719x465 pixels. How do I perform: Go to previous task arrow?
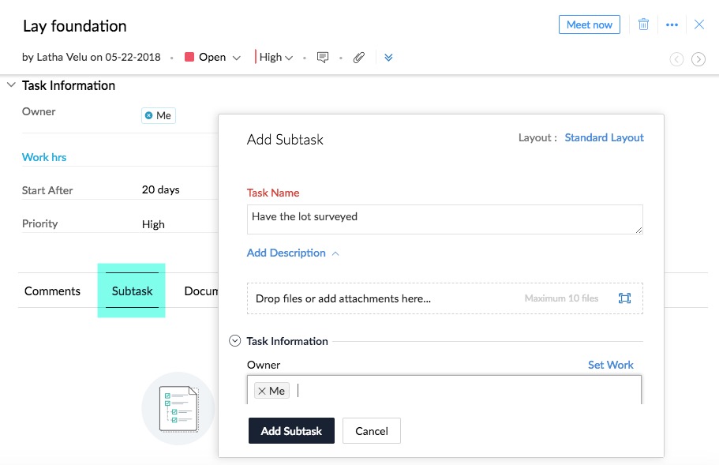[676, 59]
